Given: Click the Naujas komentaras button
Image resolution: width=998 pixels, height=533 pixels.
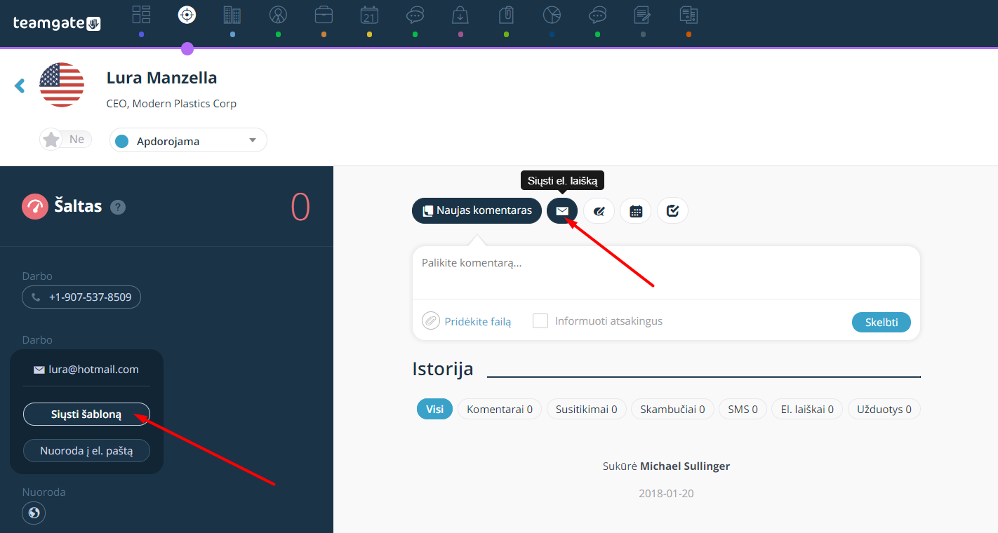Looking at the screenshot, I should pyautogui.click(x=477, y=210).
